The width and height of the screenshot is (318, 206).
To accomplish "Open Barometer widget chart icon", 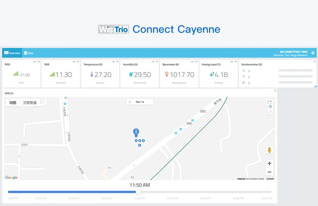I will tap(192, 62).
